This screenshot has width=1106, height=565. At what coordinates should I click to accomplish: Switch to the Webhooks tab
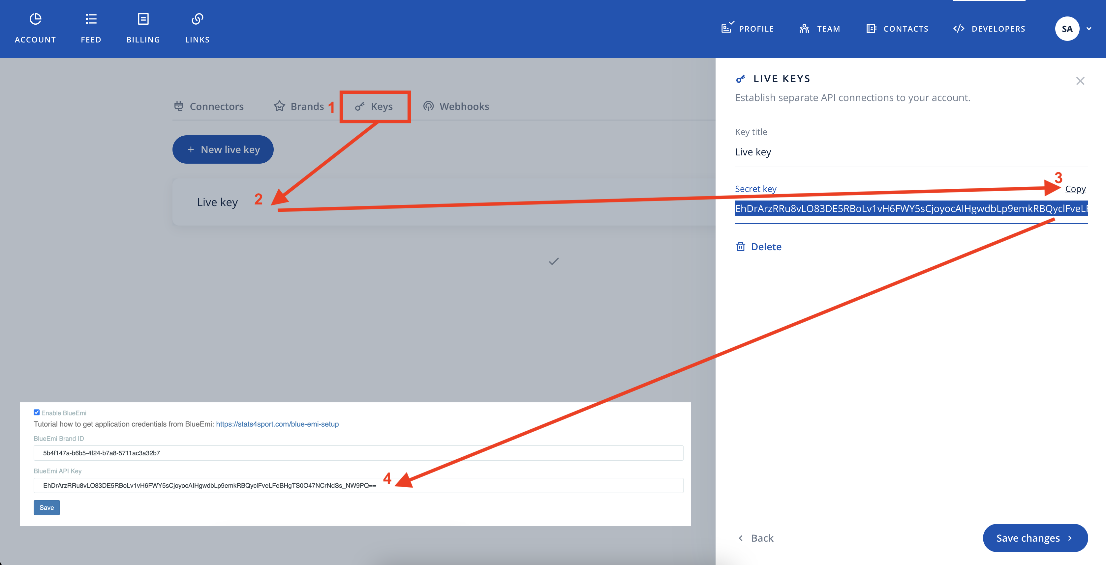click(456, 106)
